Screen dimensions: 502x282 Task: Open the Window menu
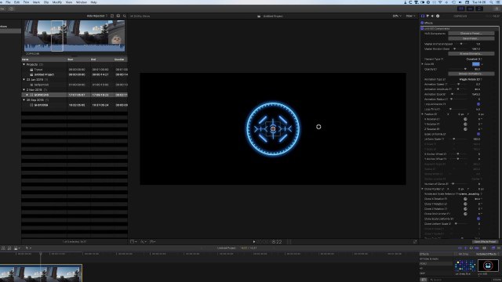[82, 2]
